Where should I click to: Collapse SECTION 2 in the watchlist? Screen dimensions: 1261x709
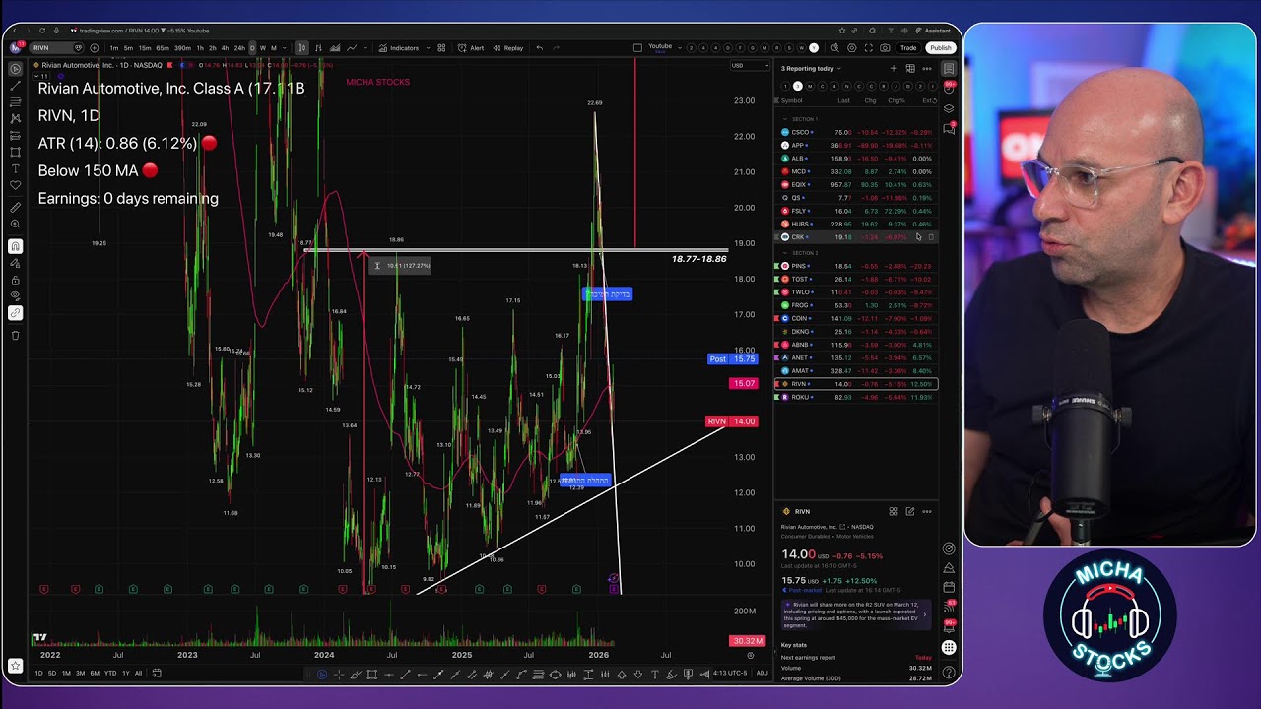point(785,253)
